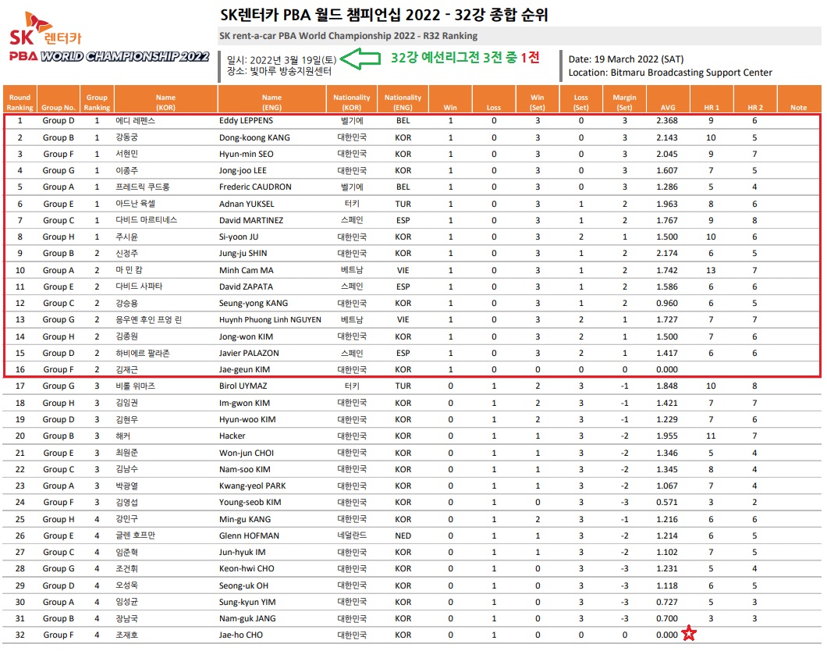Click the name 'Jong-won KIM'
Screen dimensions: 827x651
246,336
